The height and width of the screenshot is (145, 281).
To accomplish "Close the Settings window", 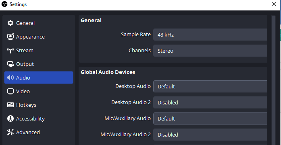I will (274, 4).
